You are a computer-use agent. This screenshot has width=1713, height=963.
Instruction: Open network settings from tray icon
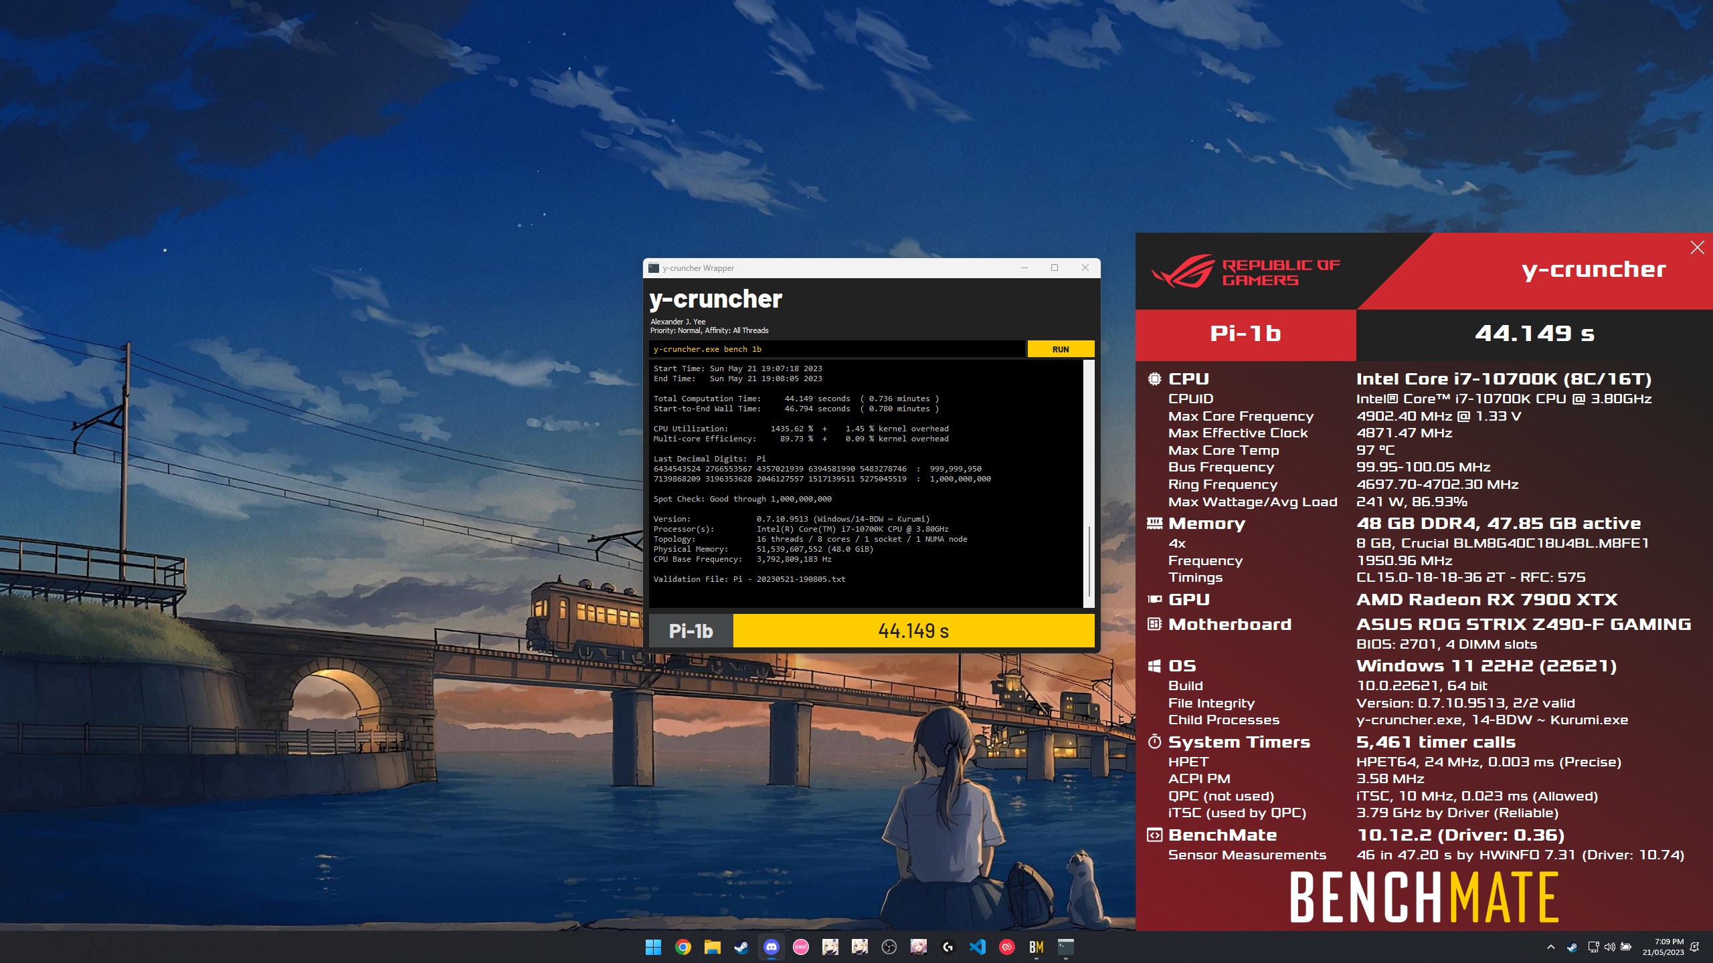point(1593,947)
